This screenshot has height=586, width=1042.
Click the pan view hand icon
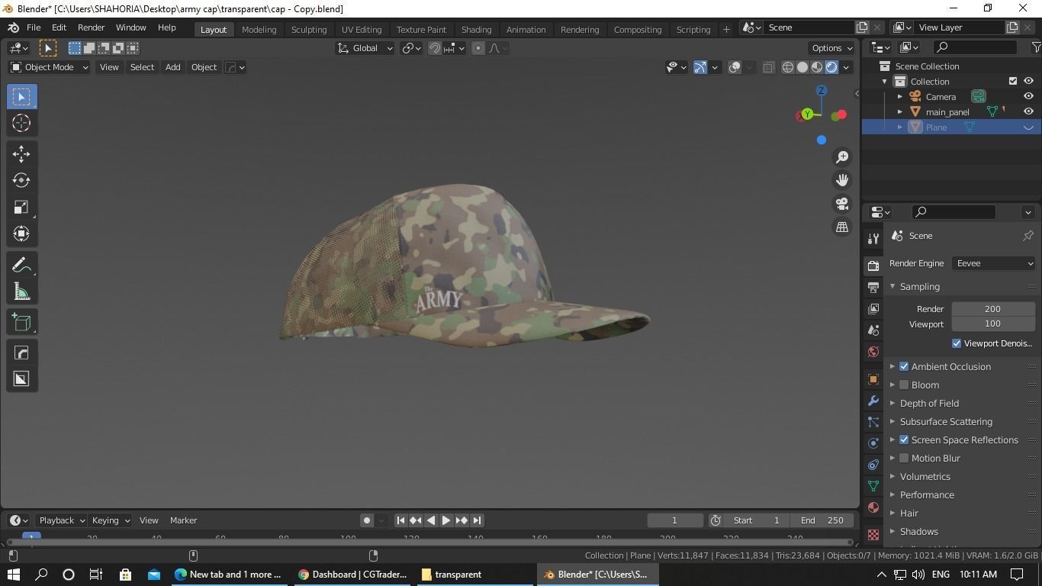842,180
